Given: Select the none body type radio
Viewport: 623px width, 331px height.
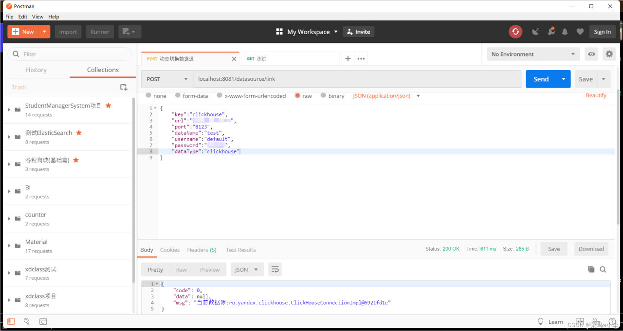Looking at the screenshot, I should pos(148,95).
